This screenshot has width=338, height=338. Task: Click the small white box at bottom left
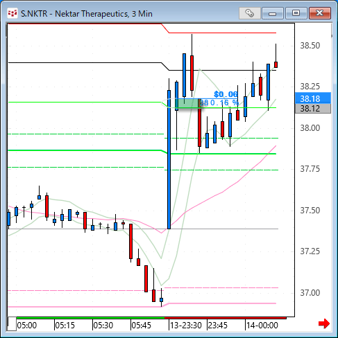(12, 324)
